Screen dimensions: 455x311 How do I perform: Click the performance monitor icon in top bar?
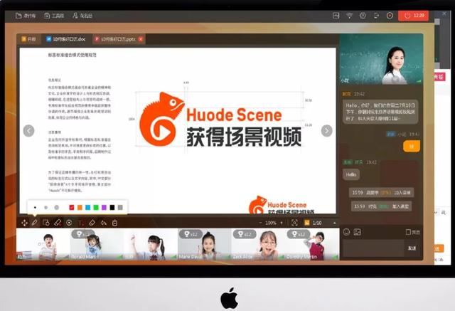(336, 16)
